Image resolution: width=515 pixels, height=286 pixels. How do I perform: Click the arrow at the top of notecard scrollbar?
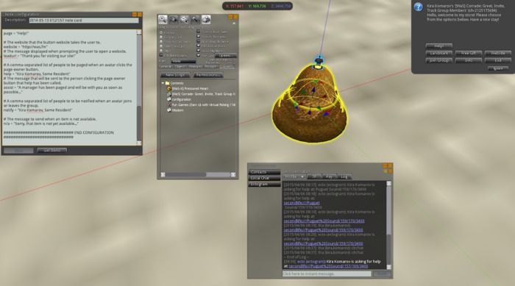click(x=139, y=32)
